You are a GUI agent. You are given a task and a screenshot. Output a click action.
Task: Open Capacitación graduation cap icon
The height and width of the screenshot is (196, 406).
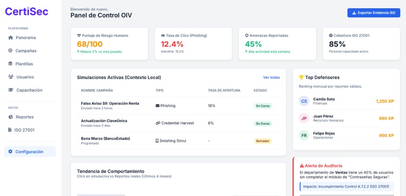[11, 90]
